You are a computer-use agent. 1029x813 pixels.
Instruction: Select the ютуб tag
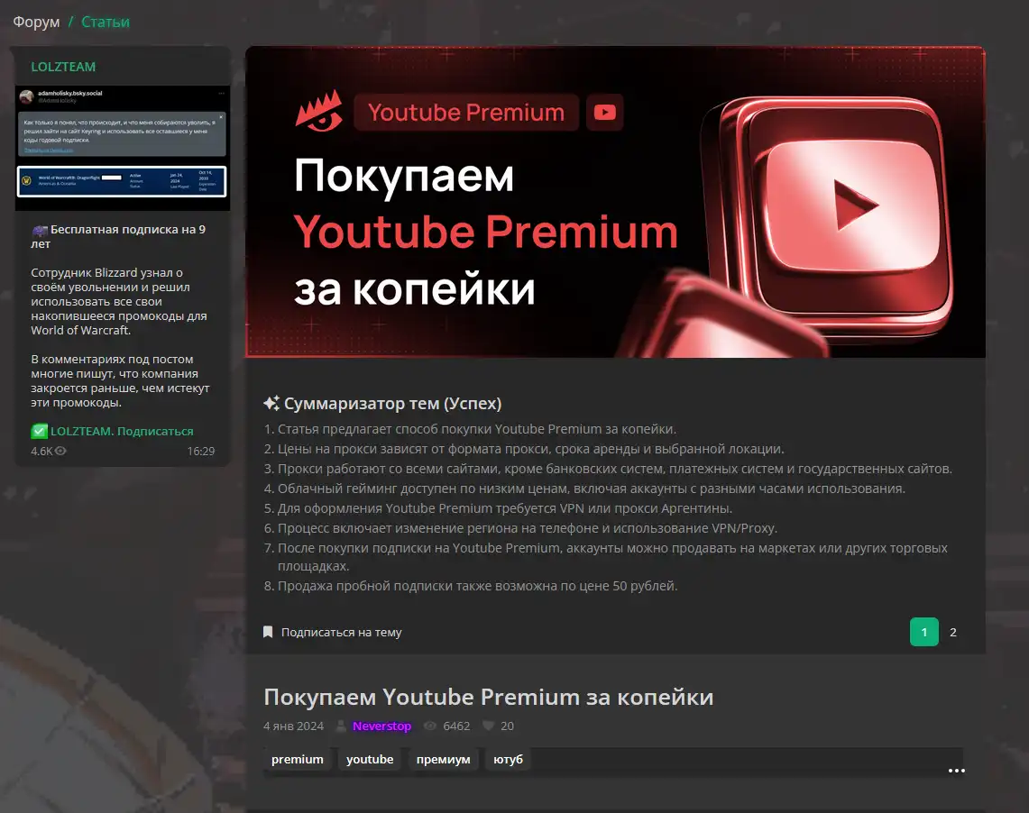point(508,760)
